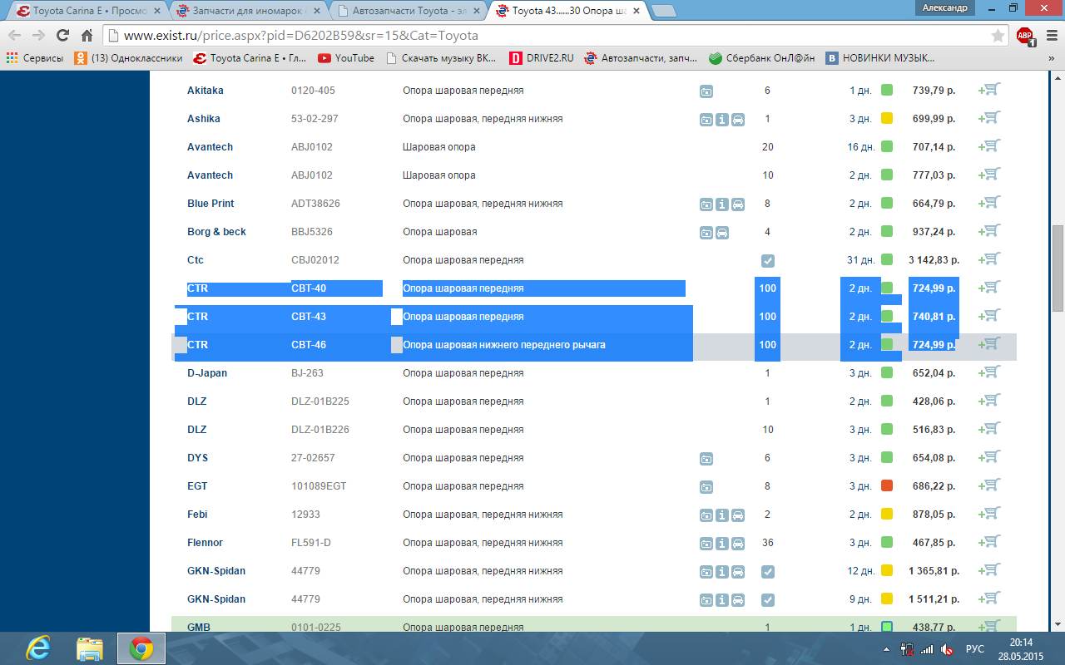Click checkmark in 1 511,21 р. GKN-Spidan row
This screenshot has height=665, width=1065.
point(767,600)
